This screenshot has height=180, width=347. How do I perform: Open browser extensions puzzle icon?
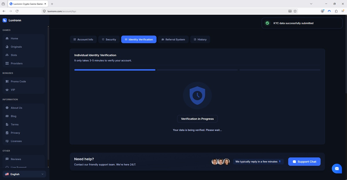pos(336,11)
